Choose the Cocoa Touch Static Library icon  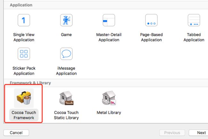point(66,98)
